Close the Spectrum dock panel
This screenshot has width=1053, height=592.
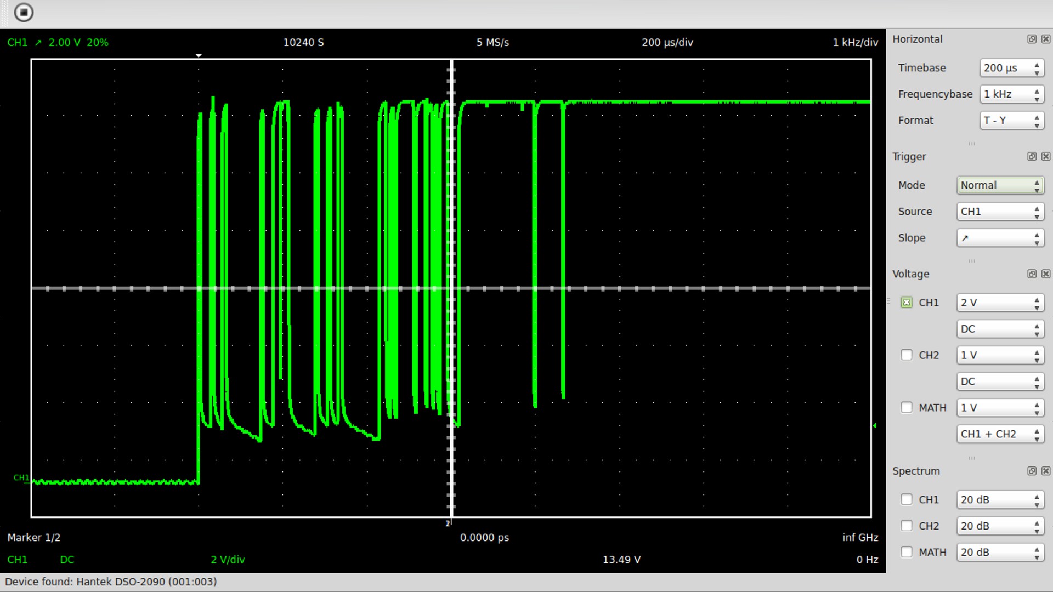coord(1046,471)
